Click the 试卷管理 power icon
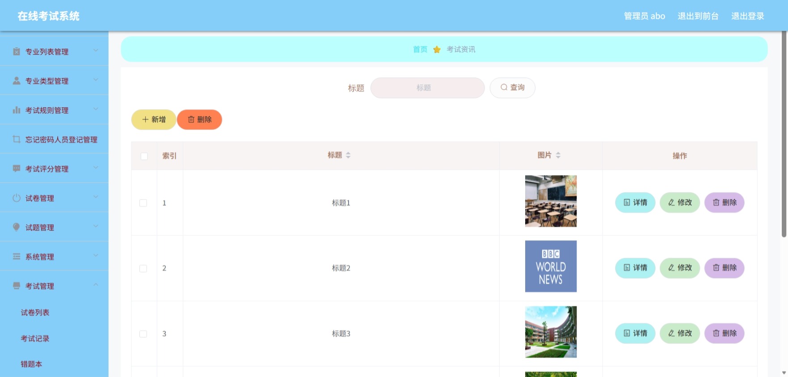The image size is (788, 377). 17,198
